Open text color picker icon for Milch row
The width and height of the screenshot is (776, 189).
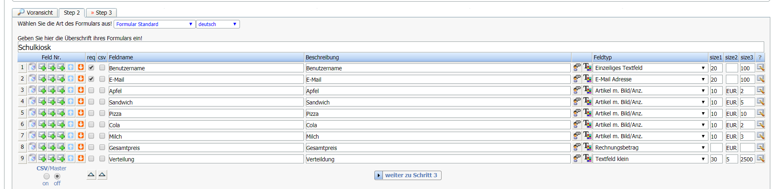587,135
